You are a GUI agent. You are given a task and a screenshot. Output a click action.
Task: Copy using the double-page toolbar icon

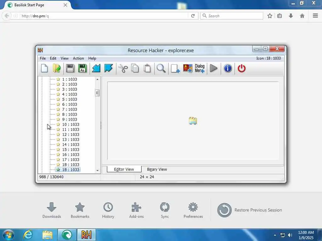click(x=135, y=68)
